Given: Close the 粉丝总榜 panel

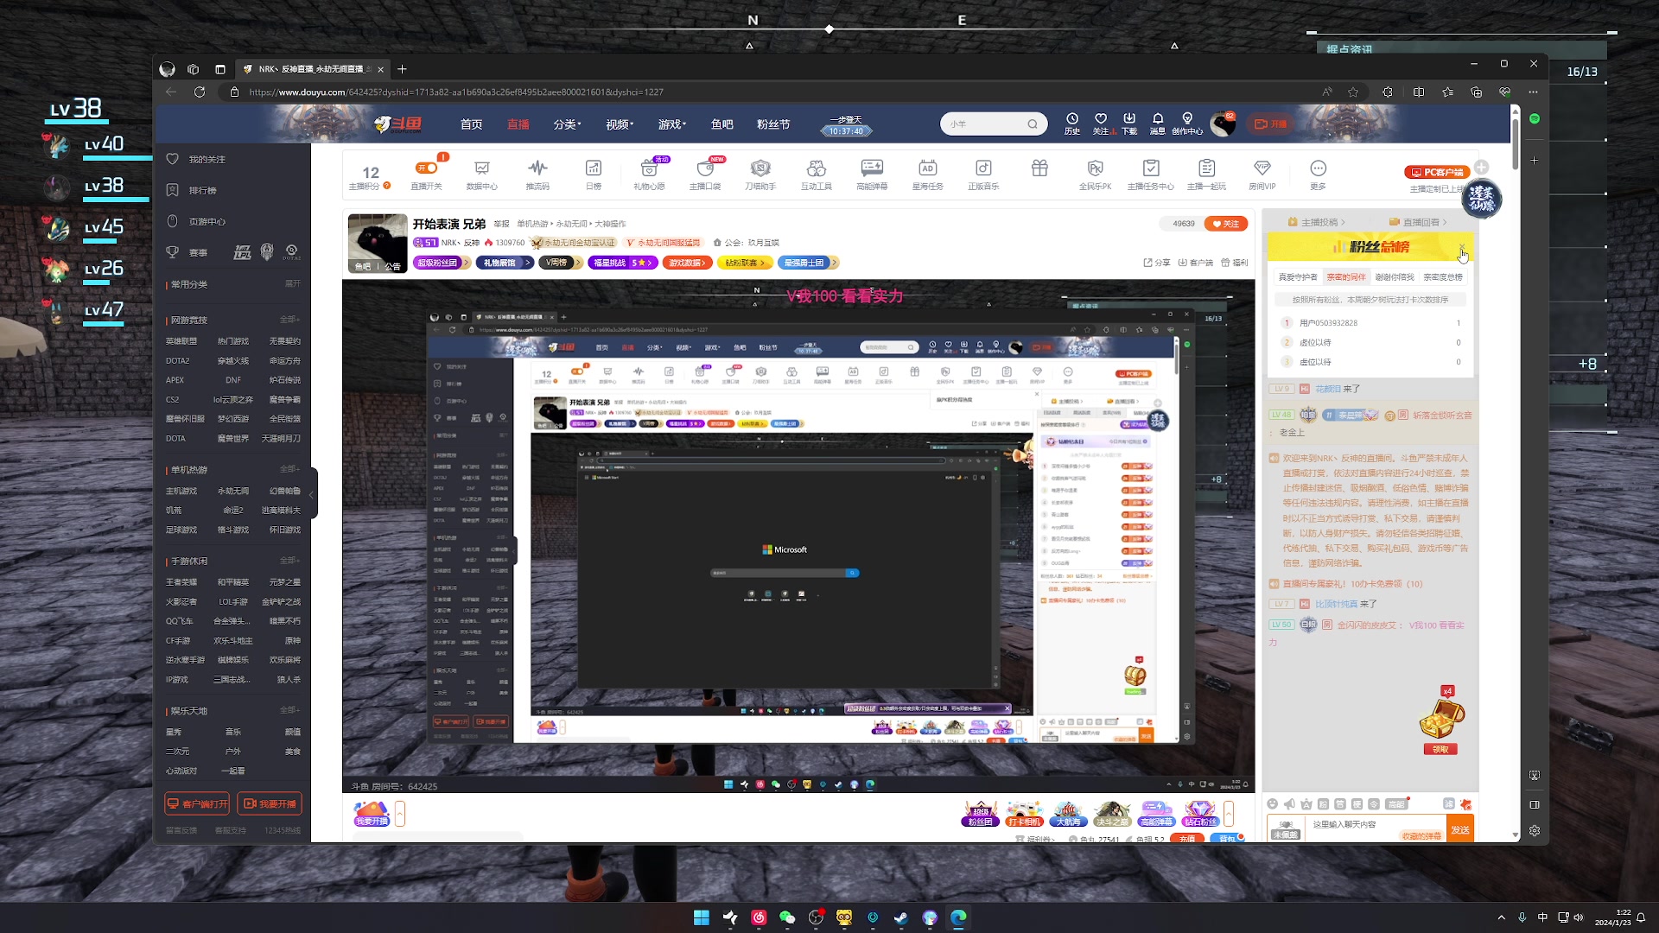Looking at the screenshot, I should click(1462, 247).
